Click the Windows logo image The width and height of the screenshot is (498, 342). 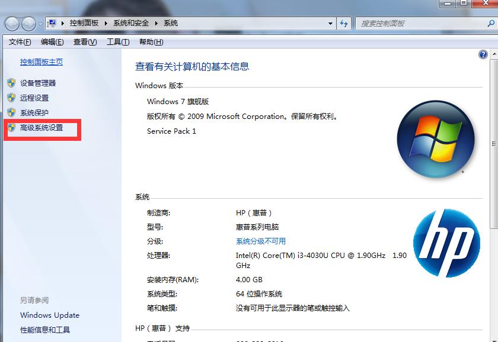pos(436,139)
